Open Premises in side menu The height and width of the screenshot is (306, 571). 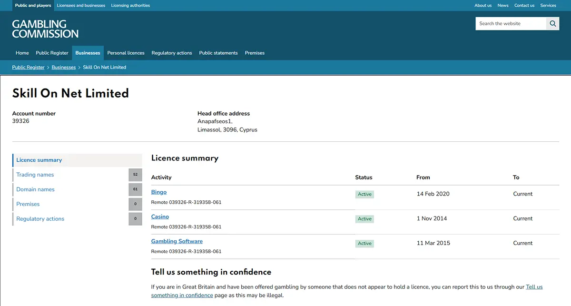(28, 204)
